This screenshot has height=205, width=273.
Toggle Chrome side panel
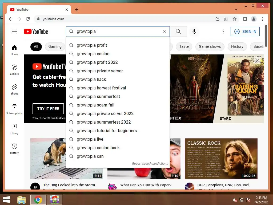pyautogui.click(x=245, y=19)
